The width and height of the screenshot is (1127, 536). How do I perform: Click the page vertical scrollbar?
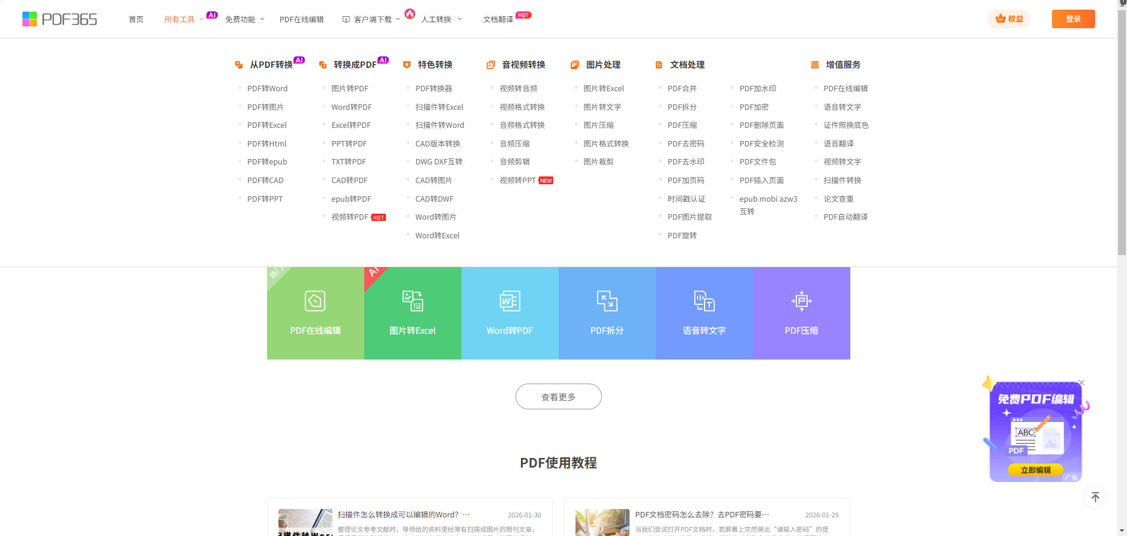pos(1122,132)
